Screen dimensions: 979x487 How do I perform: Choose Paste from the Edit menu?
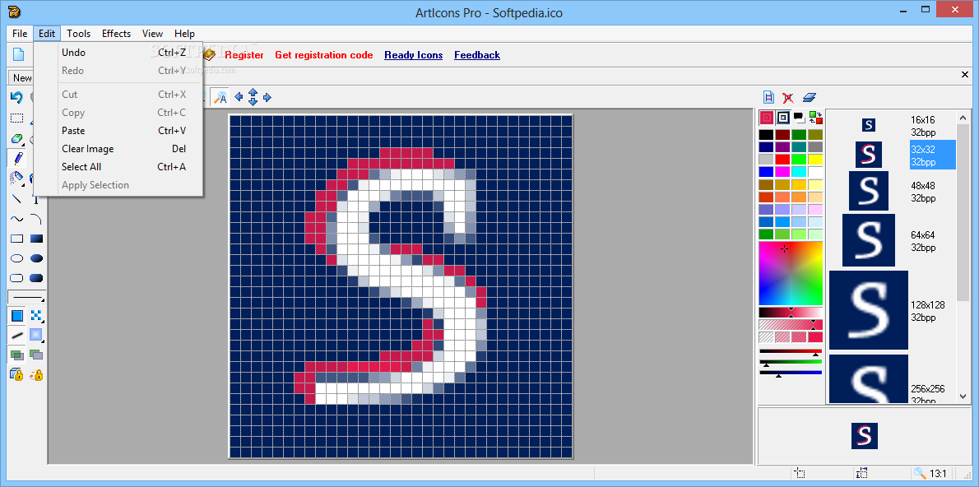pos(118,131)
